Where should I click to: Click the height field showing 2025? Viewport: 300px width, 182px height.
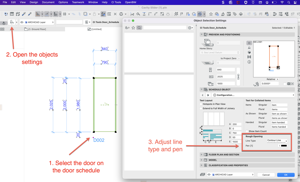tap(226, 76)
